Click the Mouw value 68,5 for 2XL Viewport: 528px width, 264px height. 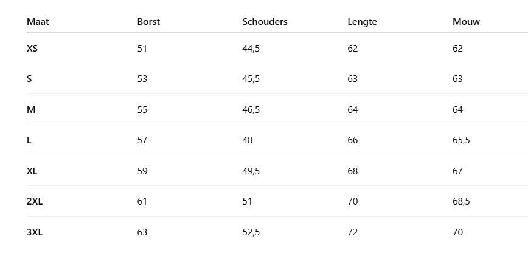tap(461, 201)
